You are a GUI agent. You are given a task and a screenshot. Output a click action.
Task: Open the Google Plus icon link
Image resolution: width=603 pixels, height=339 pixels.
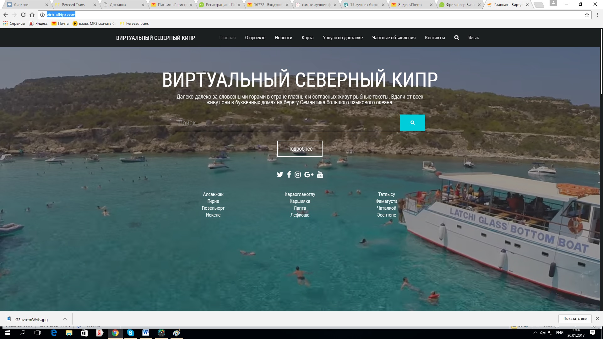pyautogui.click(x=309, y=175)
